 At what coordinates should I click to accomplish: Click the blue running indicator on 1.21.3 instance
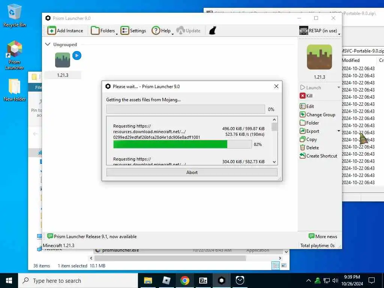77,55
